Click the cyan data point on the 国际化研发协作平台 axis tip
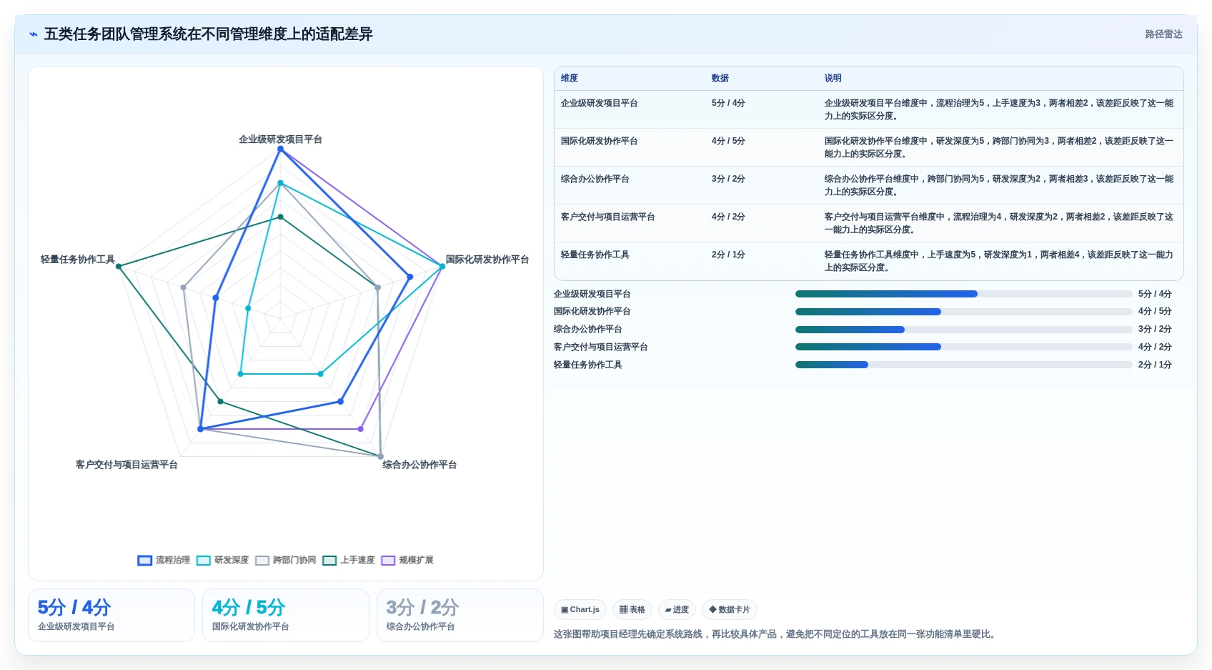This screenshot has height=670, width=1212. pyautogui.click(x=442, y=267)
